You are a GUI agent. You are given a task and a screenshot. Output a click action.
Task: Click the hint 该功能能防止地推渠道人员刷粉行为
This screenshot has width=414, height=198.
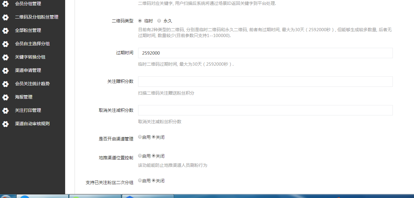pyautogui.click(x=173, y=165)
